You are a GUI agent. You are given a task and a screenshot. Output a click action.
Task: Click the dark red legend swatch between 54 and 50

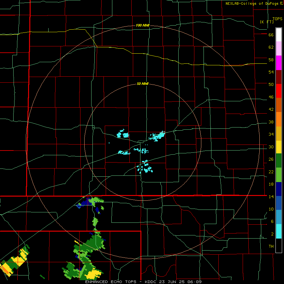pos(279,77)
